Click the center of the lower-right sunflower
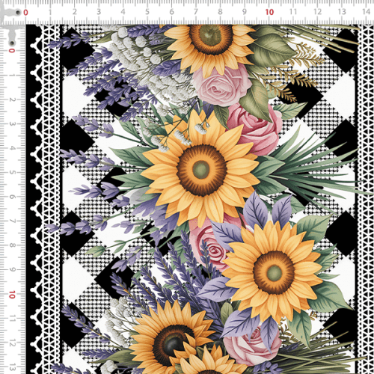The height and width of the screenshot is (374, 374). [274, 272]
